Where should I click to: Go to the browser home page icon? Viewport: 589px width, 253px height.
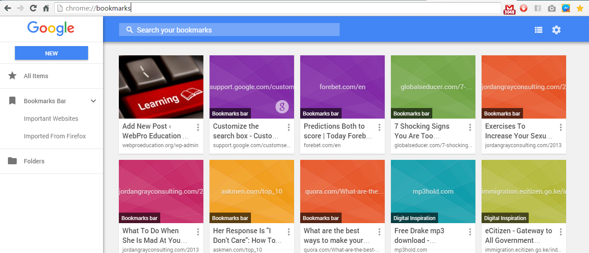pos(46,8)
